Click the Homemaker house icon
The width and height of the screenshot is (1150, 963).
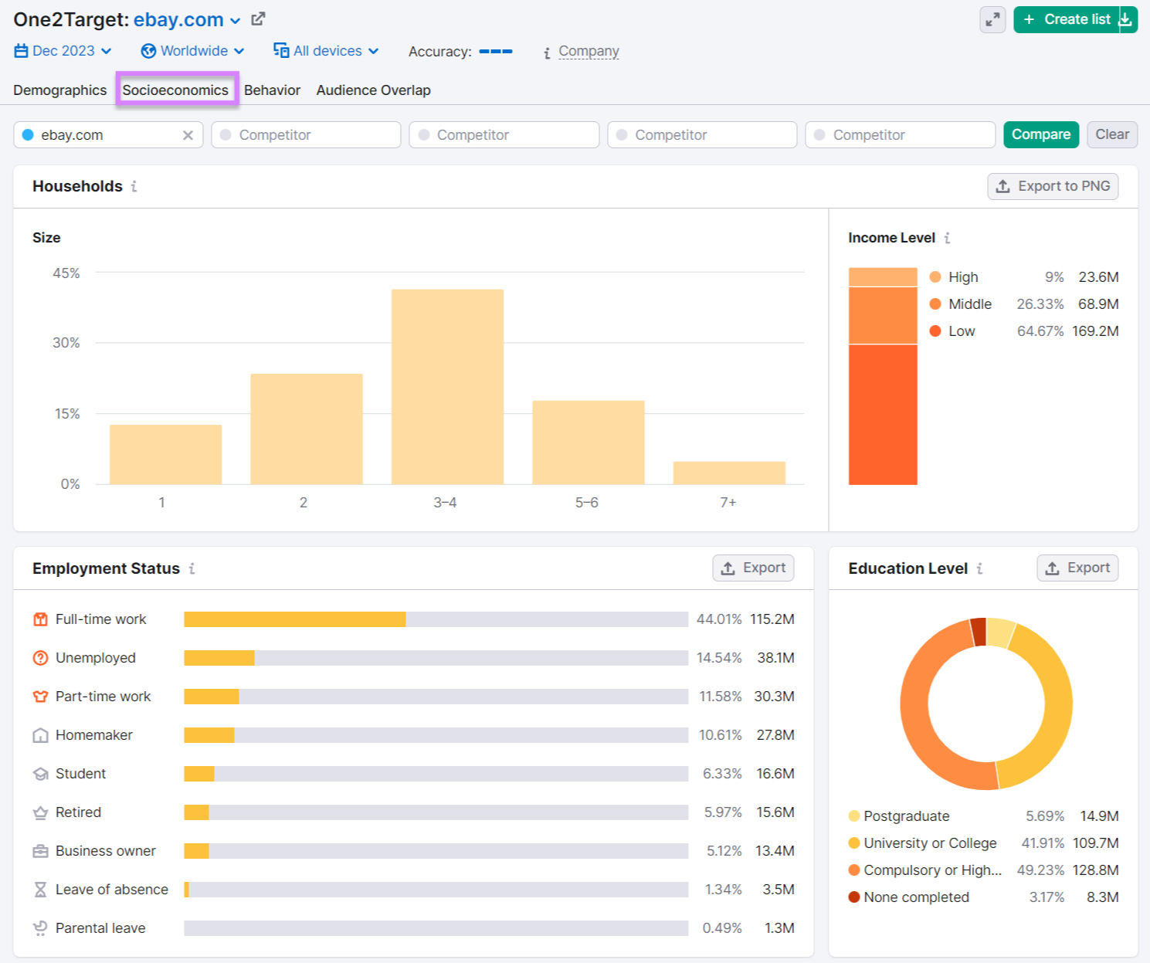click(40, 734)
